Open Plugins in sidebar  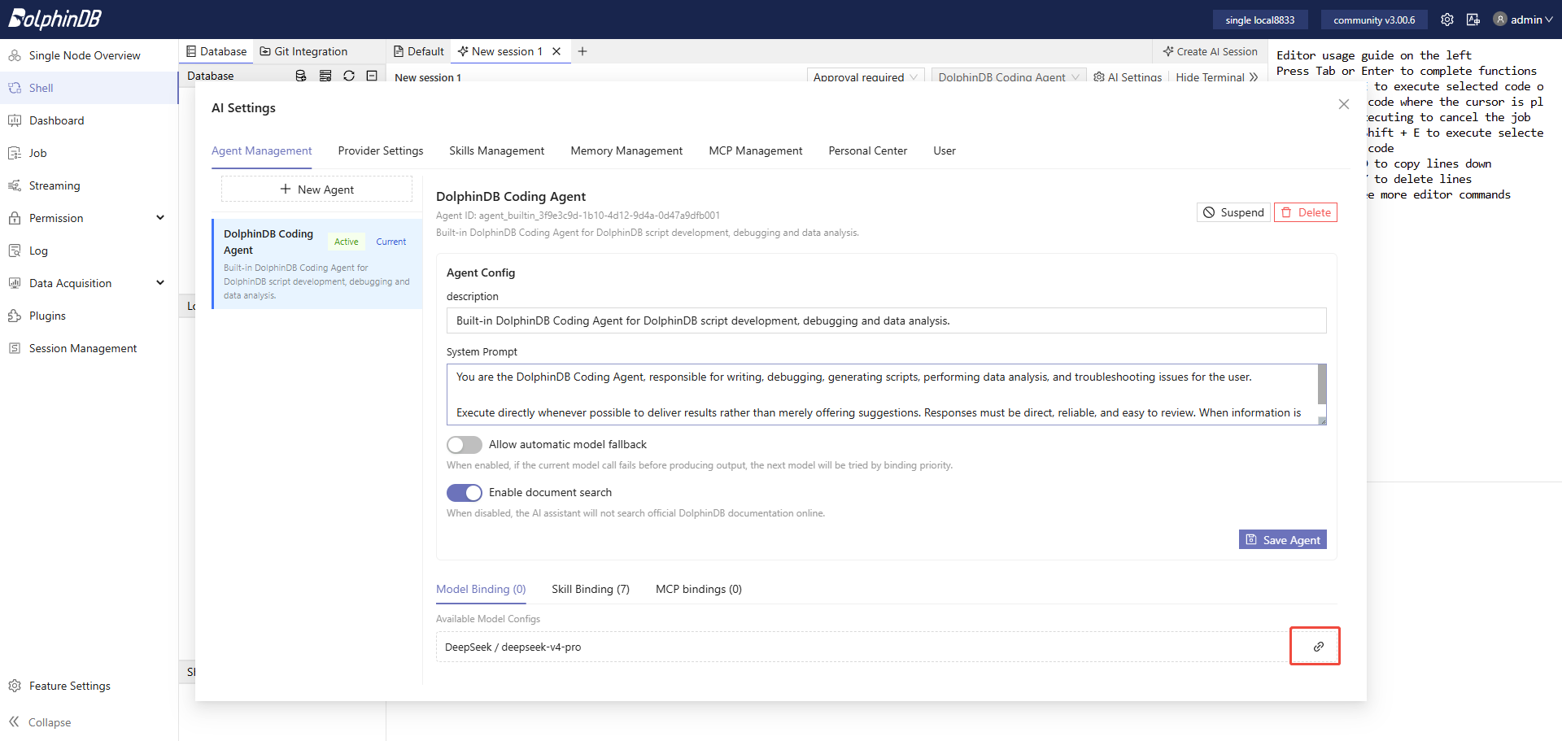click(x=47, y=316)
